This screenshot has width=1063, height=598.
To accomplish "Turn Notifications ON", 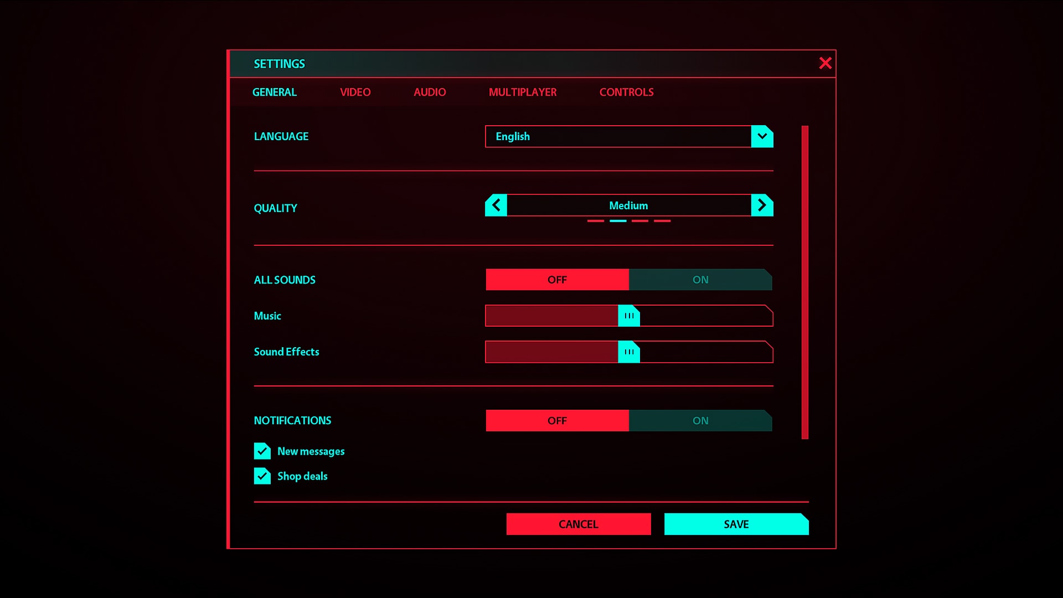I will (x=700, y=420).
